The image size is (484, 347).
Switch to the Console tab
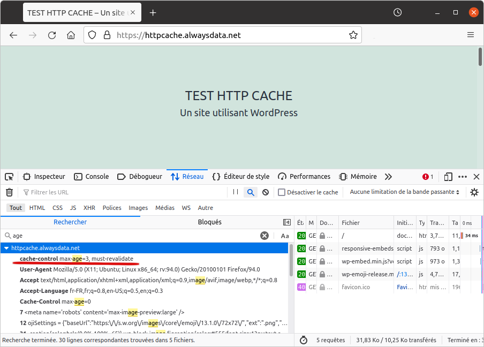pyautogui.click(x=92, y=177)
